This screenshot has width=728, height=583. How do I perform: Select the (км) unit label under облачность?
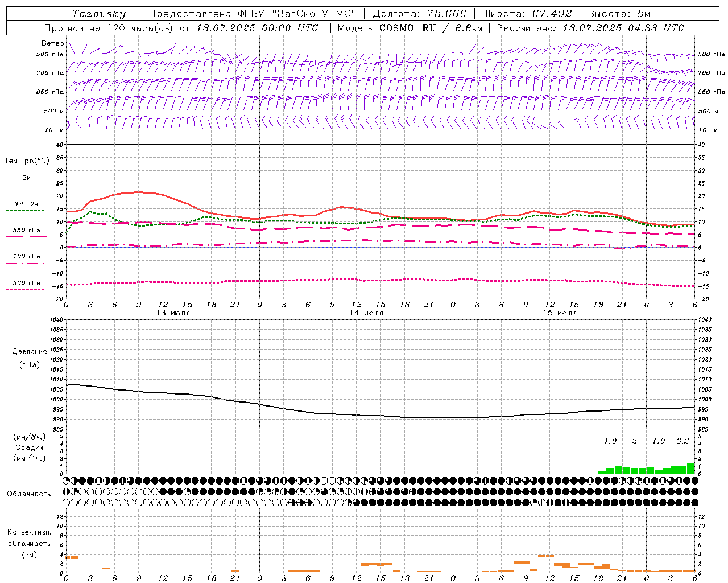point(30,555)
